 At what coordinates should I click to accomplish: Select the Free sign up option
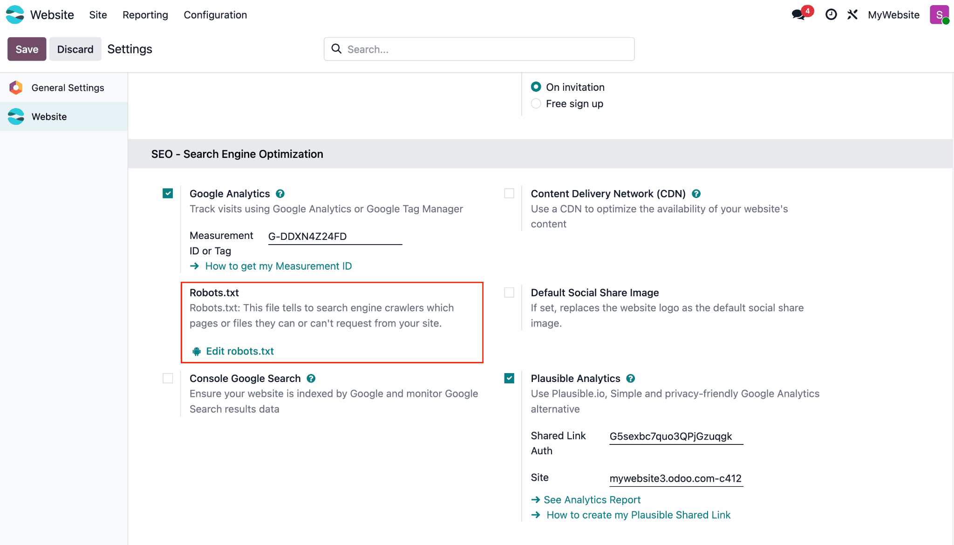[x=536, y=103]
